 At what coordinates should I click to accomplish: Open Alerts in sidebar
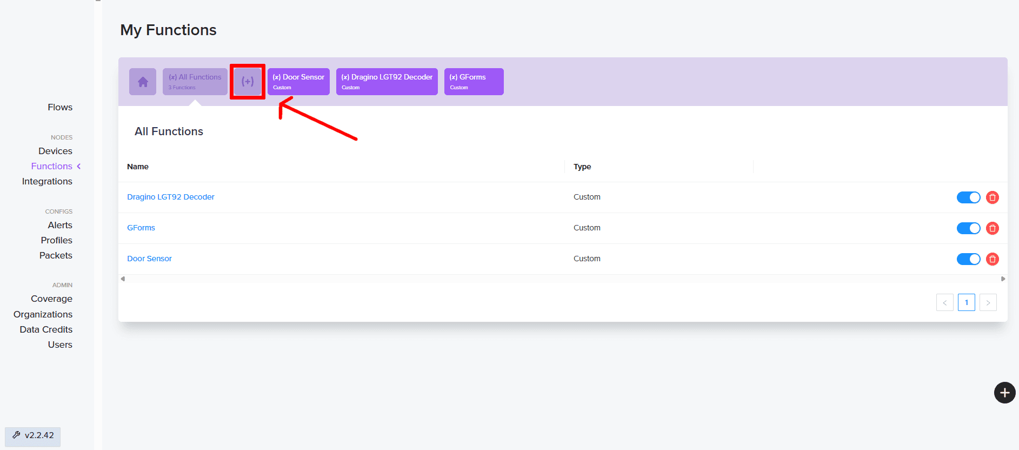pyautogui.click(x=60, y=225)
